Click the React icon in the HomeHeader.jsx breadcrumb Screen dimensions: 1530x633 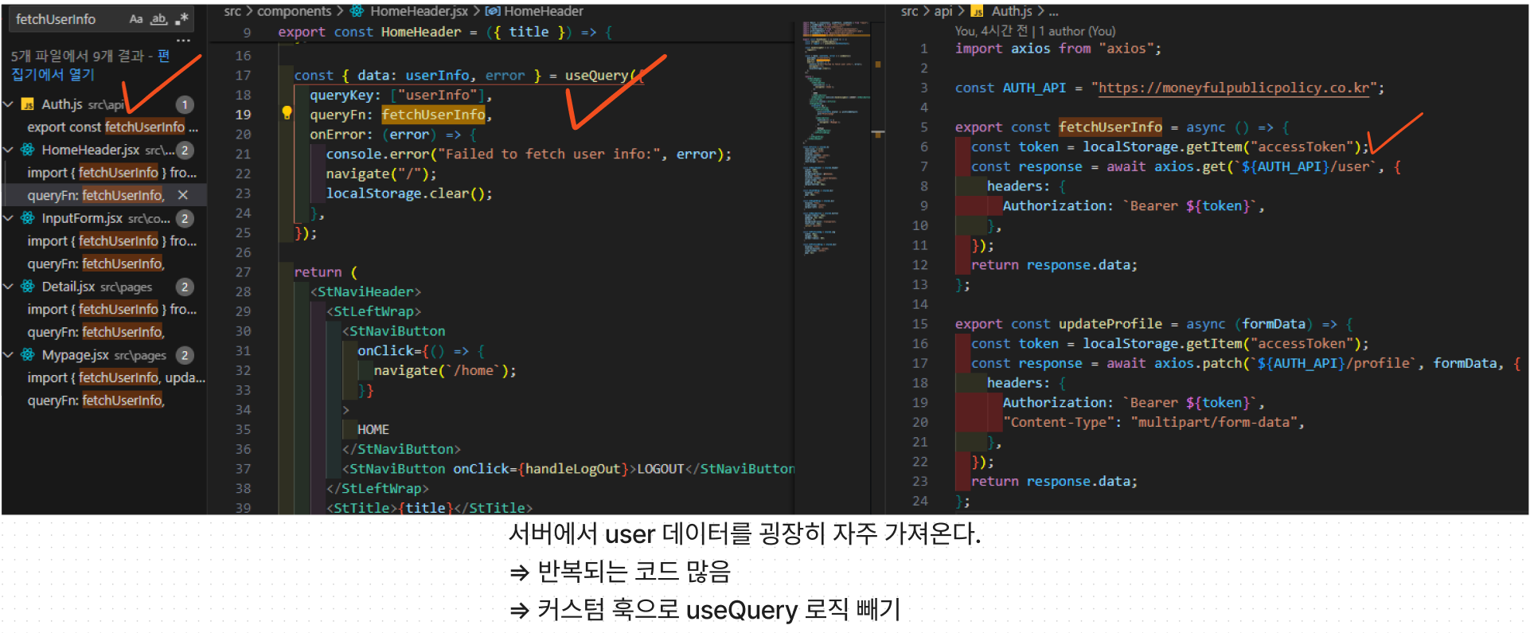click(357, 11)
